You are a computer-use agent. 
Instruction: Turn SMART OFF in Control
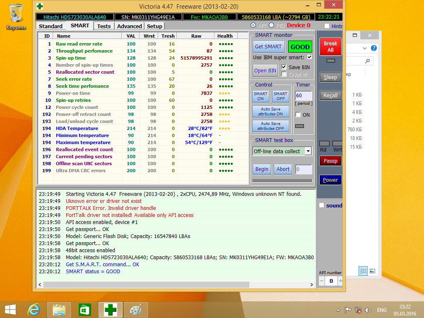pos(280,96)
